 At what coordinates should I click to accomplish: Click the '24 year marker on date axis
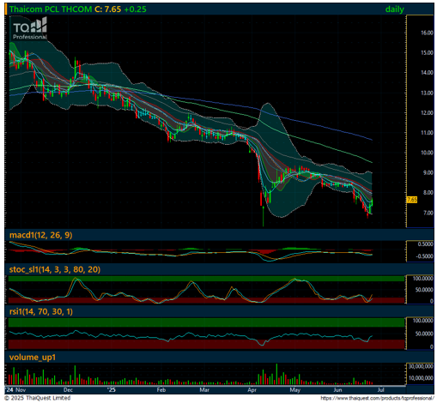(9, 390)
